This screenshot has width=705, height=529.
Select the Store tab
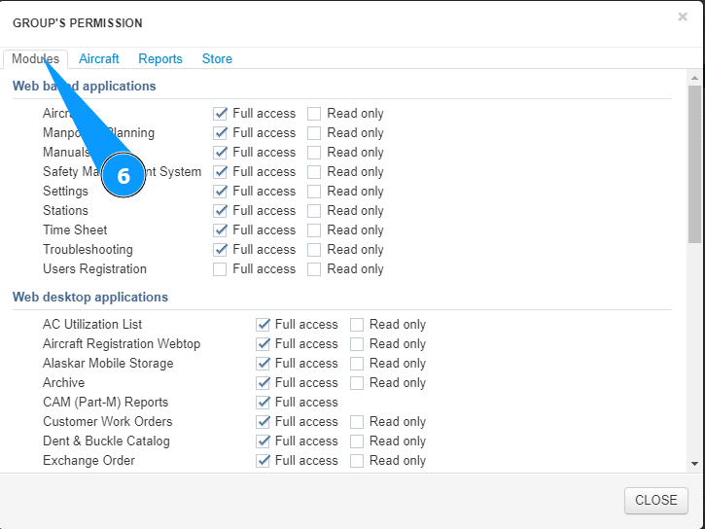pyautogui.click(x=217, y=59)
